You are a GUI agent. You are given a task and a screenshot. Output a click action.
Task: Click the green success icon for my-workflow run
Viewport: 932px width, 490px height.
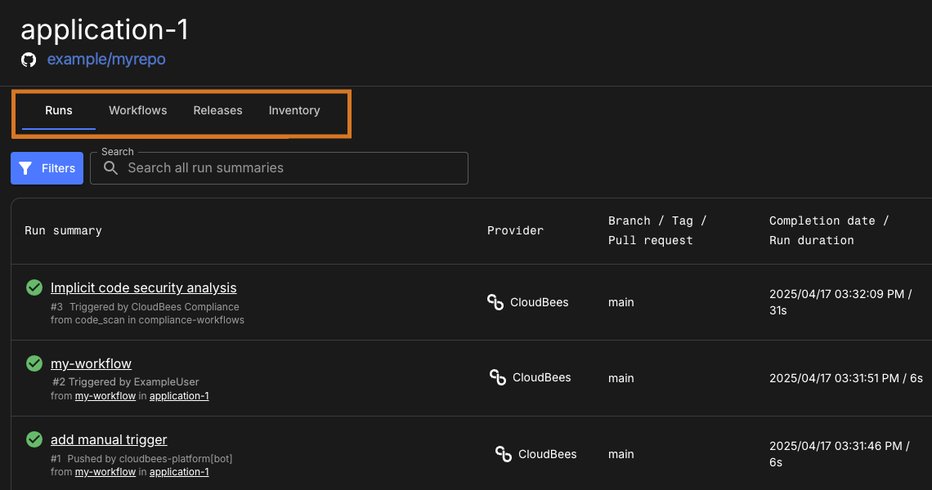(x=34, y=363)
